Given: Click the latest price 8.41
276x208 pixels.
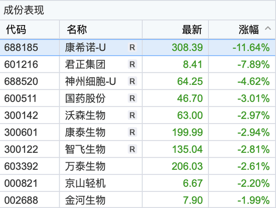Looking at the screenshot, I should [x=193, y=64].
